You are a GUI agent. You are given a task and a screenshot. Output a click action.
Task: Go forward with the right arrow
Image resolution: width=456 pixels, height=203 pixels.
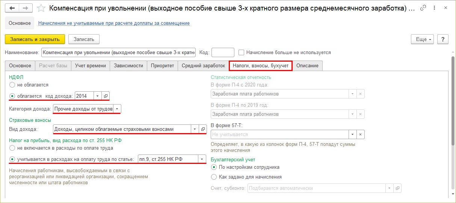pyautogui.click(x=26, y=8)
